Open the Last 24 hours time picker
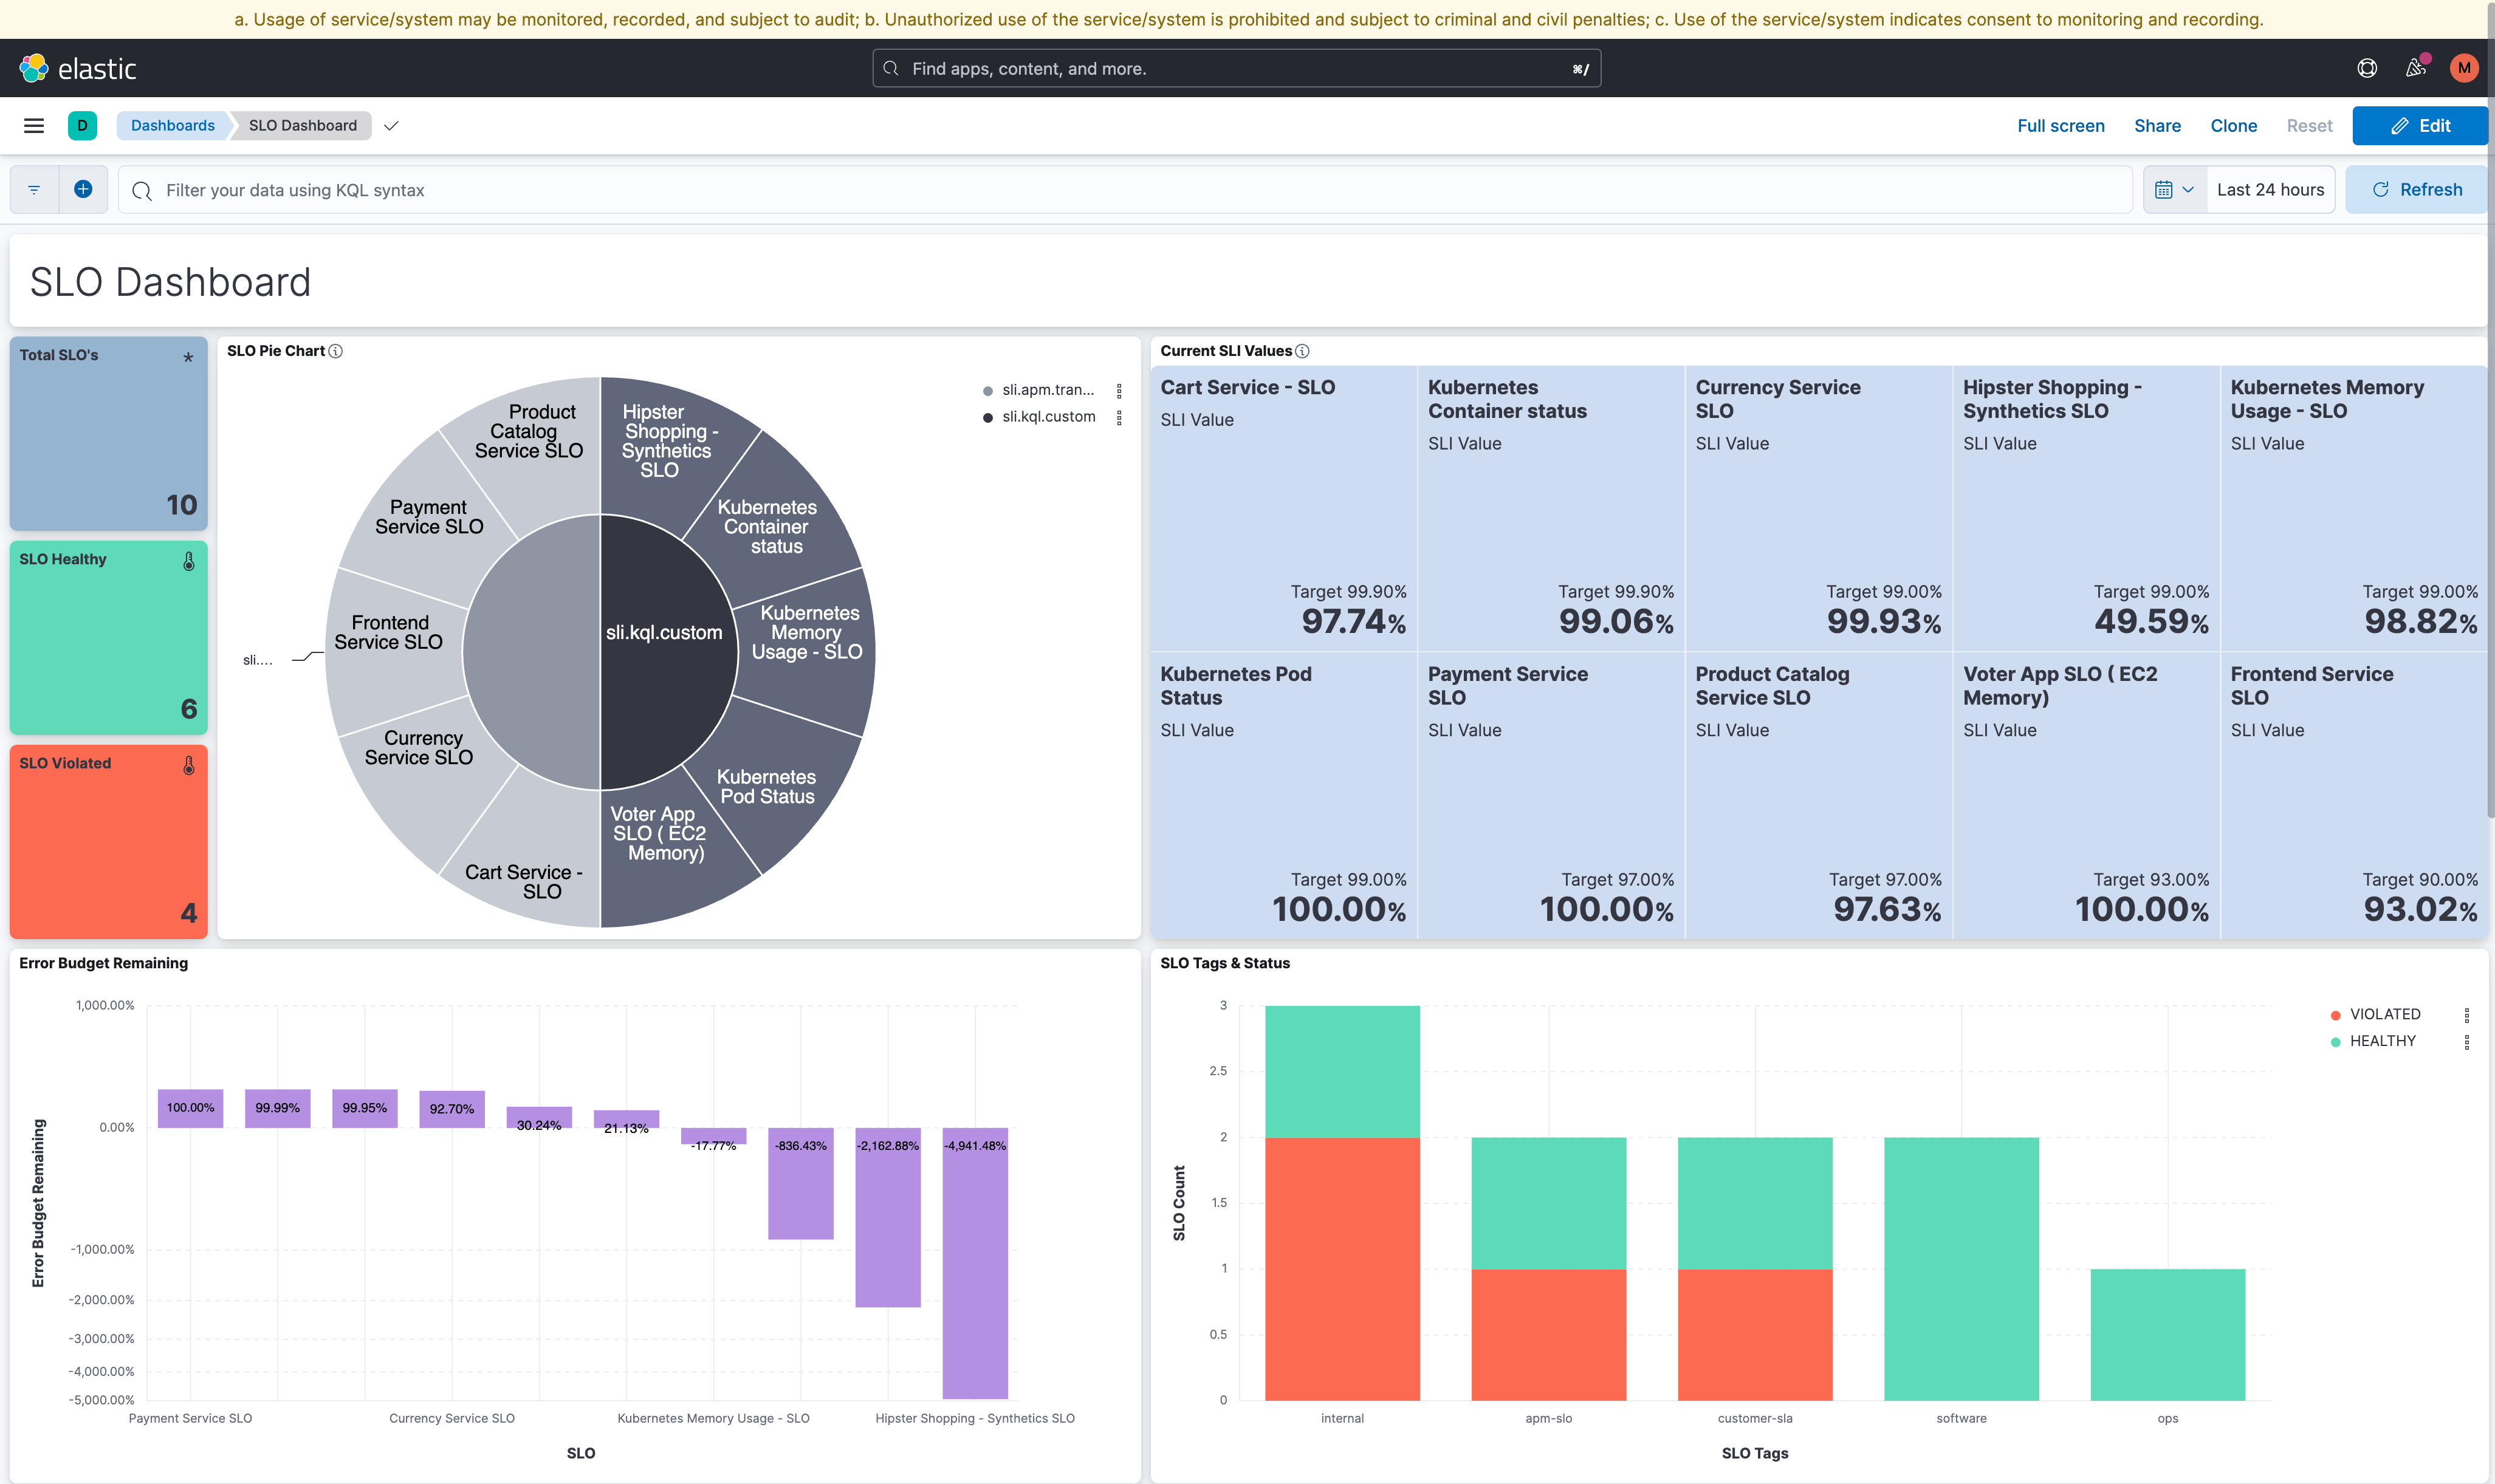The width and height of the screenshot is (2495, 1484). click(2270, 190)
